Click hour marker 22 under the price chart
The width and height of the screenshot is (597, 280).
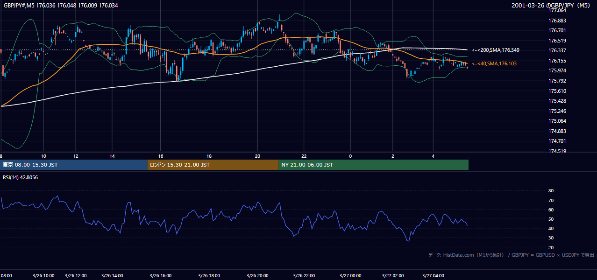(304, 156)
